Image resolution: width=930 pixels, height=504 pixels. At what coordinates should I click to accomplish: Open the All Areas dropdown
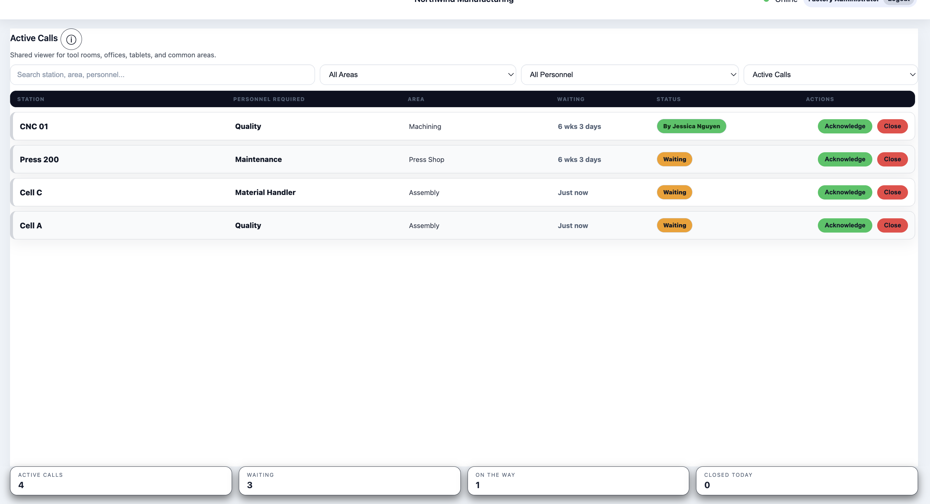(x=418, y=75)
